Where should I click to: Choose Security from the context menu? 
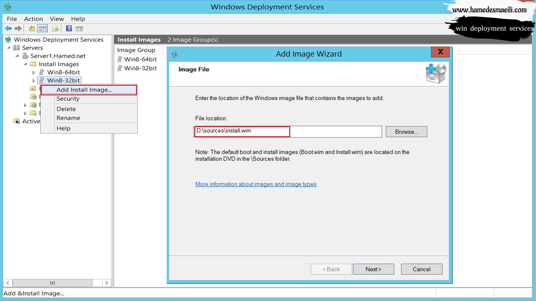pyautogui.click(x=89, y=99)
